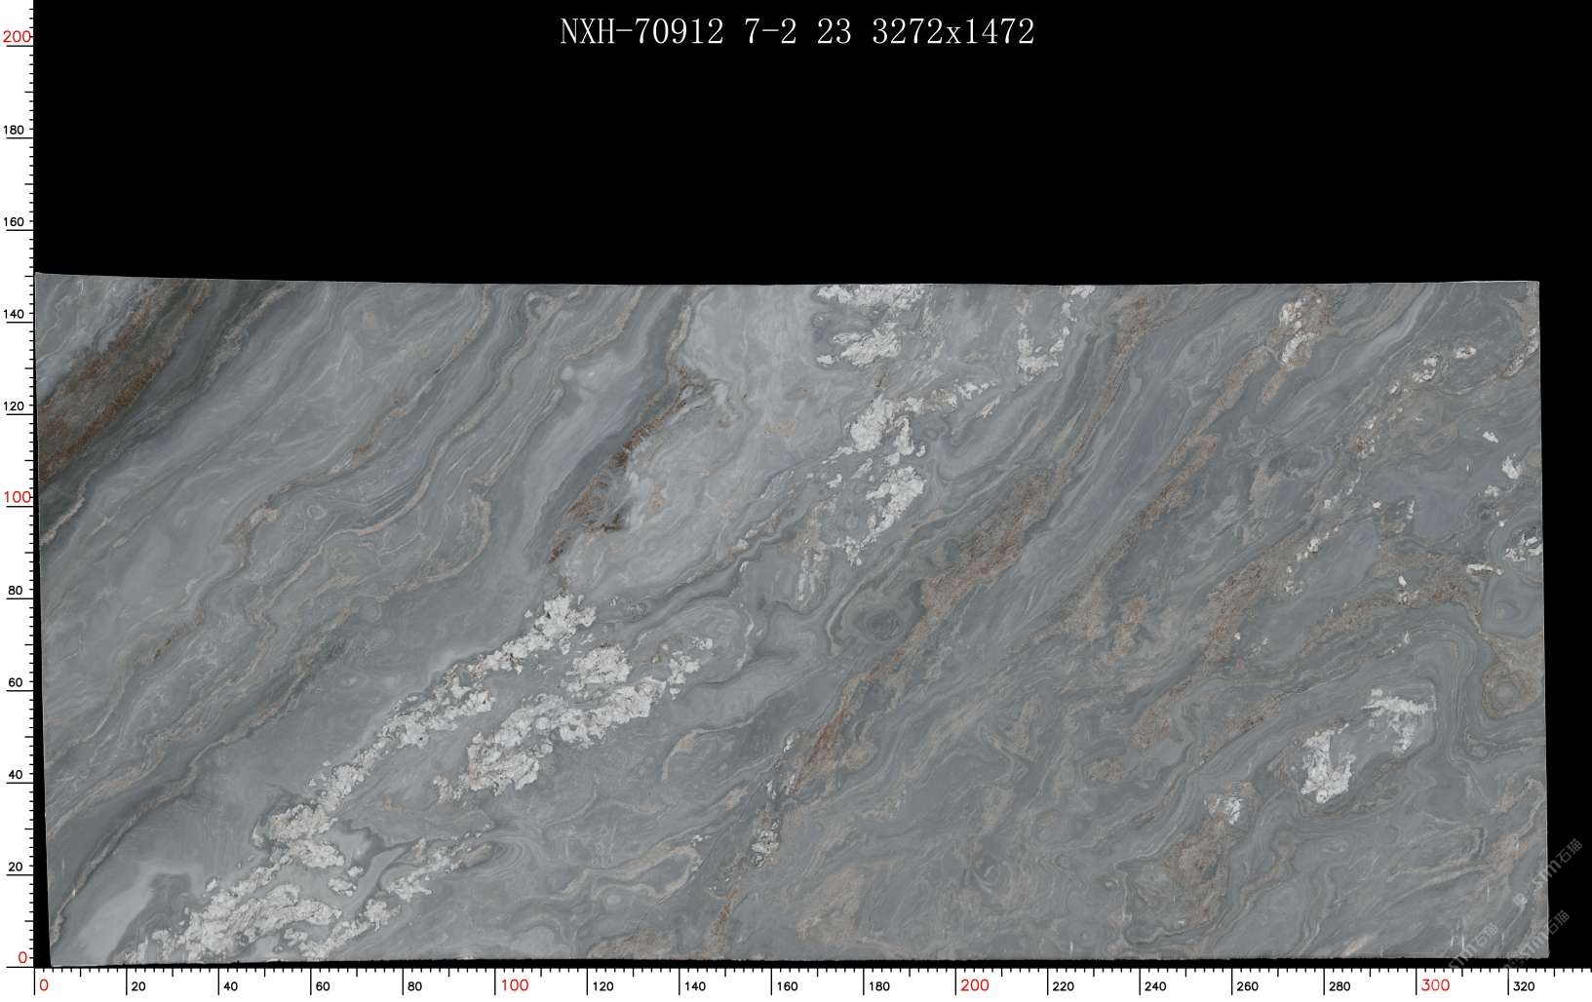Click the 20 mark on vertical ruler

pos(15,867)
